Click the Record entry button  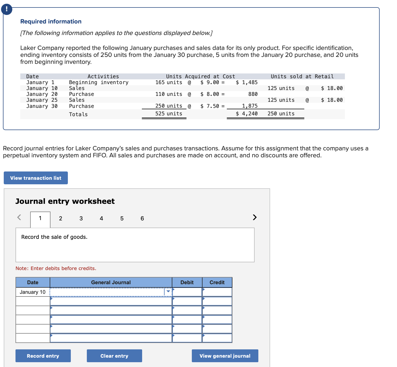coord(43,356)
